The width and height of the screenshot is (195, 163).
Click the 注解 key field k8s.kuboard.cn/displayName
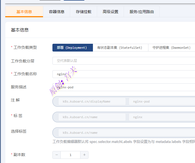[x=92, y=101]
